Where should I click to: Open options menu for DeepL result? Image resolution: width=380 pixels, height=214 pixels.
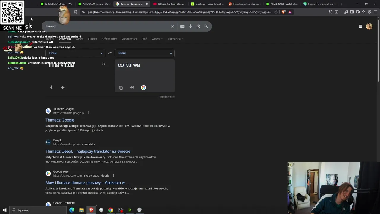(x=99, y=144)
